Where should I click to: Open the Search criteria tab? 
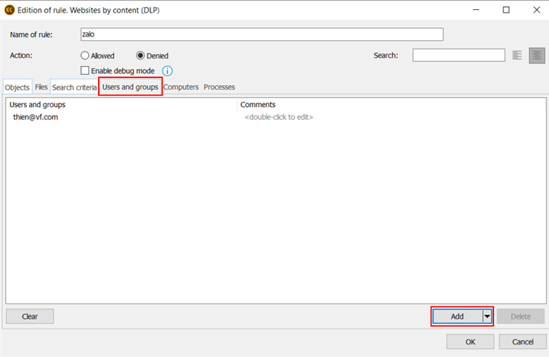74,87
